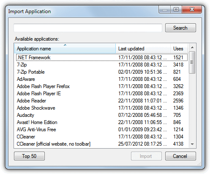Viewport: 210px width, 174px height.
Task: Choose Adobe Flash Player Firefox row
Action: point(102,86)
